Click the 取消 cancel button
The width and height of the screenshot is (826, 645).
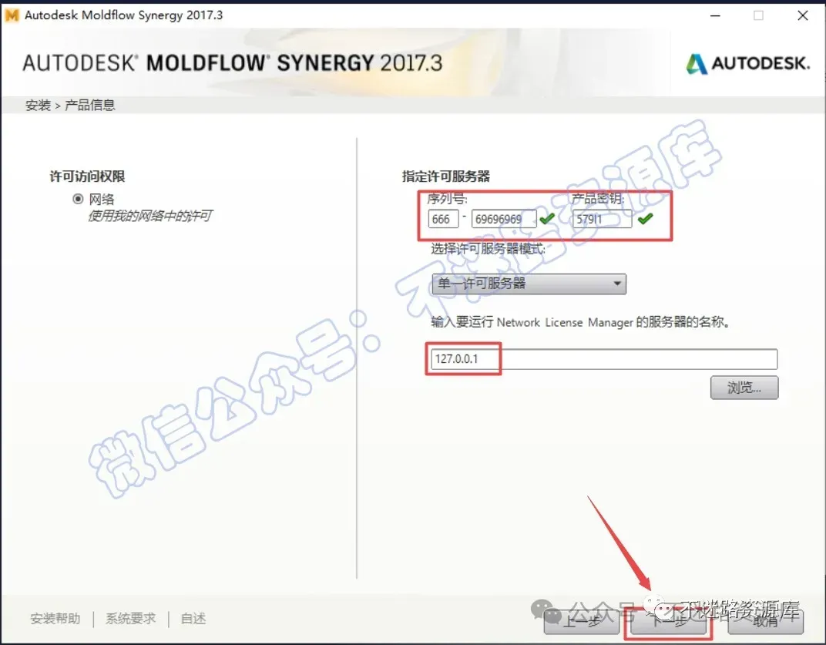tap(765, 621)
